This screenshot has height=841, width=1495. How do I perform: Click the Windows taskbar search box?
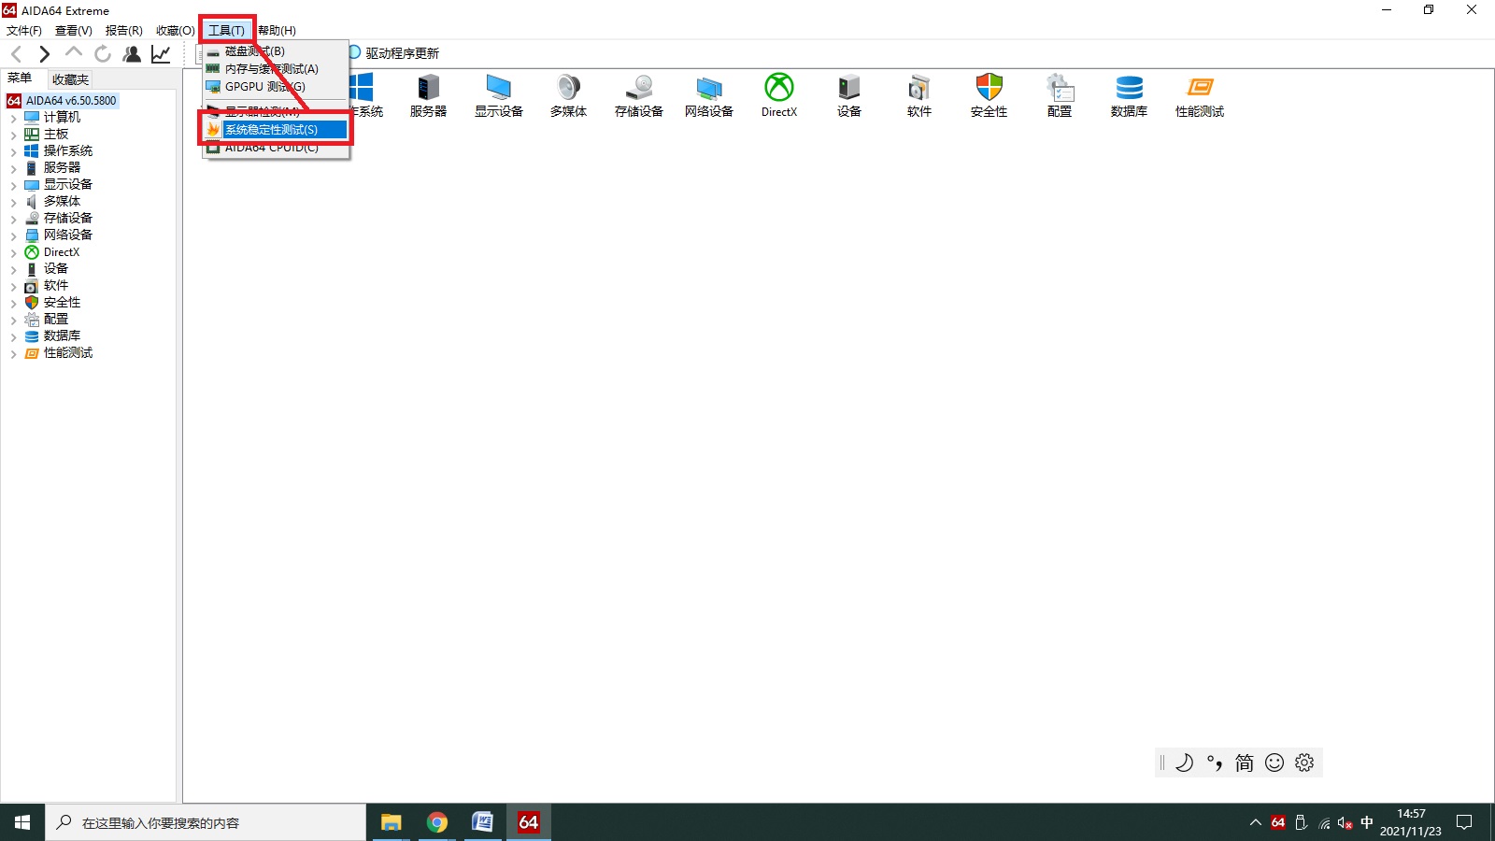click(x=206, y=823)
